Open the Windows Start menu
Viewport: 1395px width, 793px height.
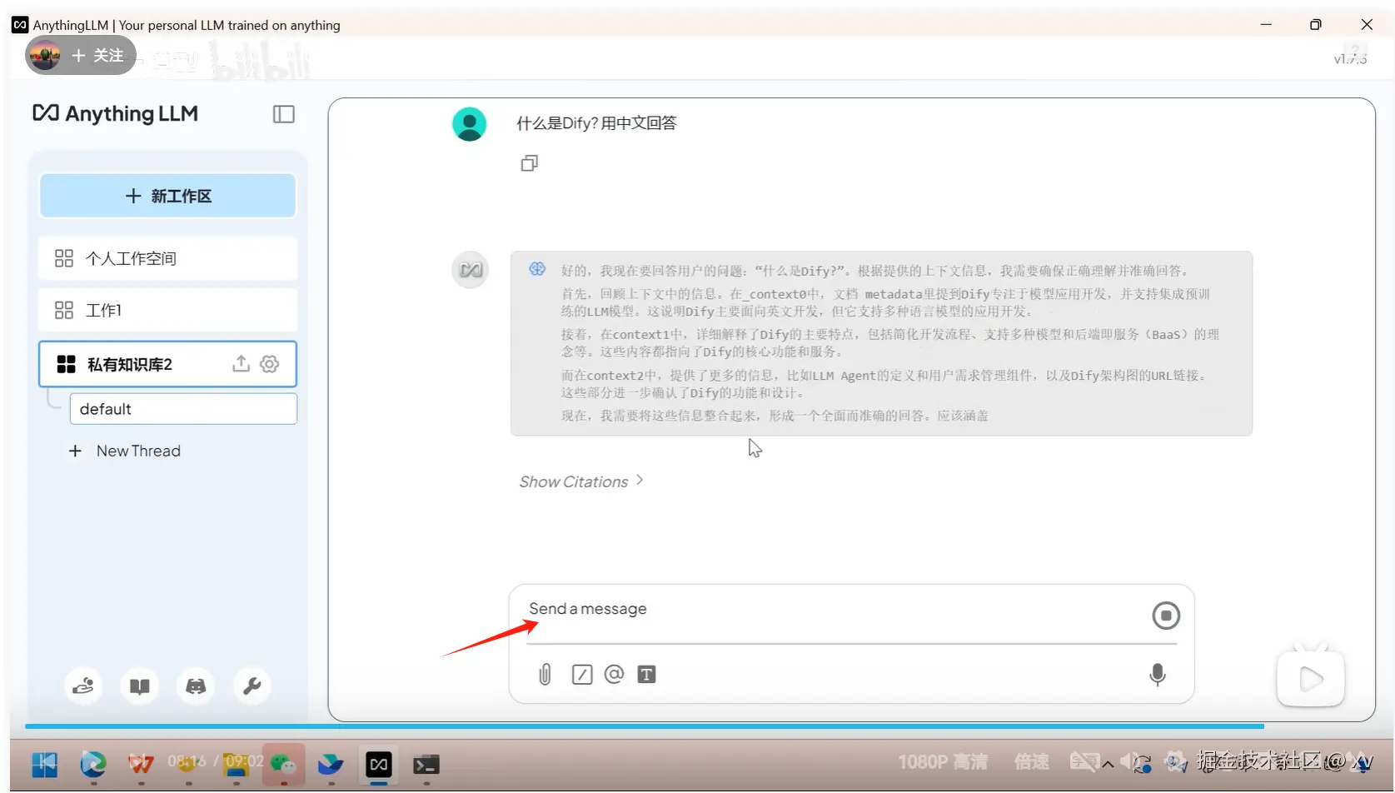[x=45, y=764]
